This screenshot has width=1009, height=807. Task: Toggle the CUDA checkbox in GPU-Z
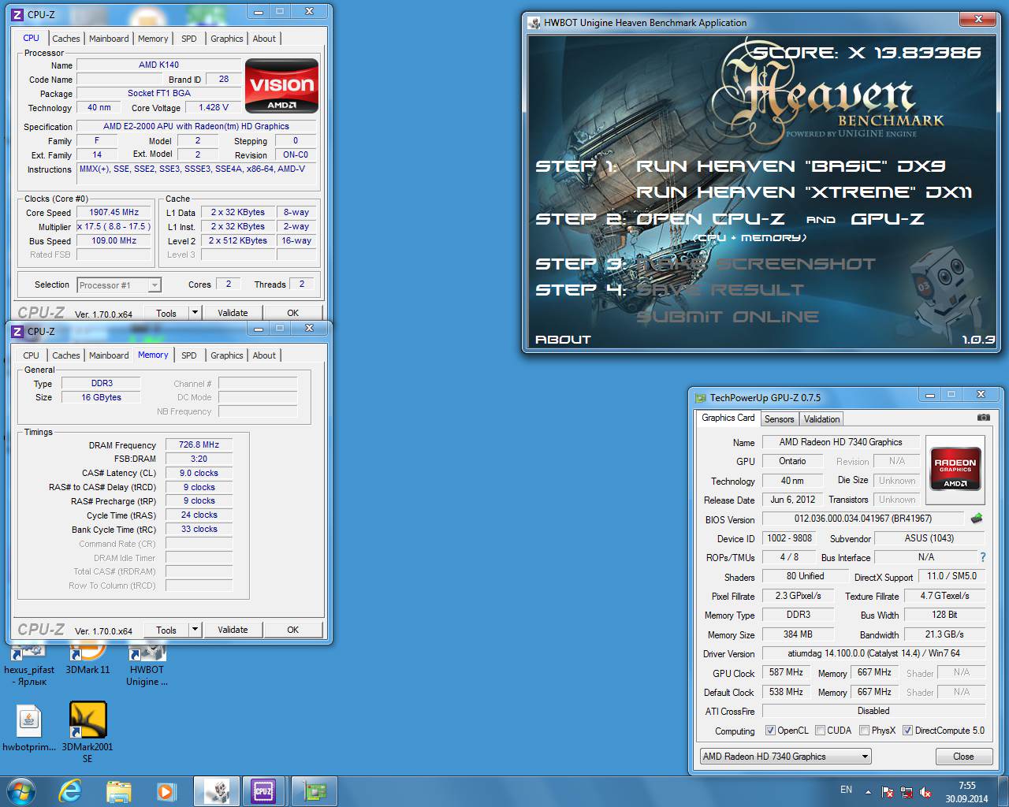[x=820, y=731]
